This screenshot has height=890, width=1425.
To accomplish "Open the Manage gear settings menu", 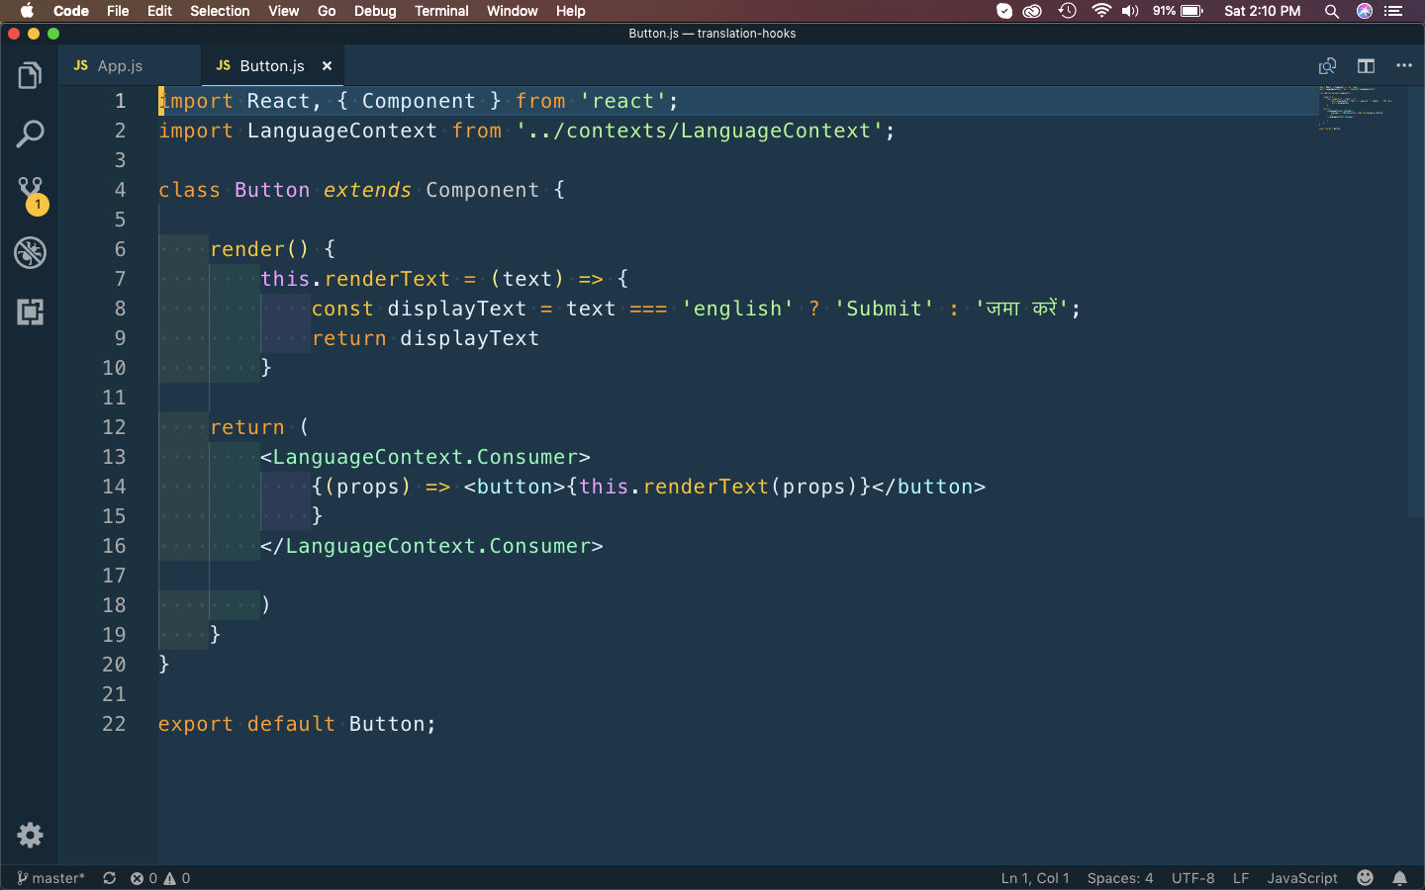I will click(30, 836).
